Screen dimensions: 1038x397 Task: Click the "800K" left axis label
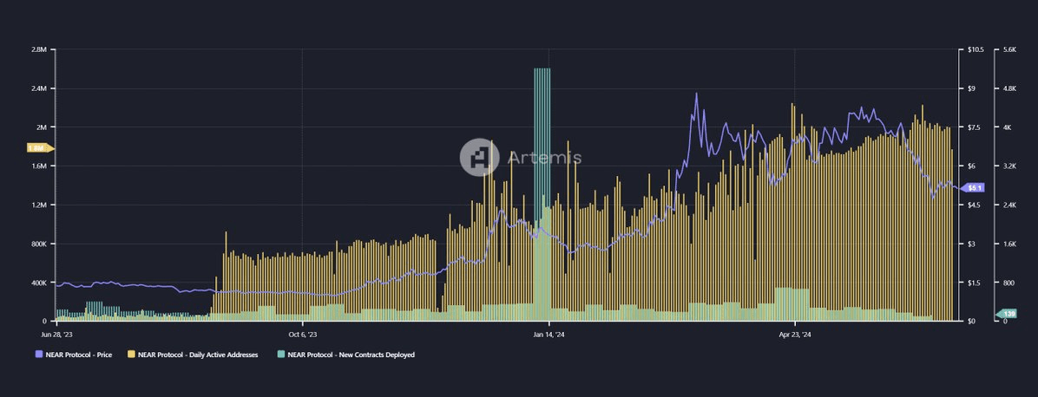(x=37, y=244)
